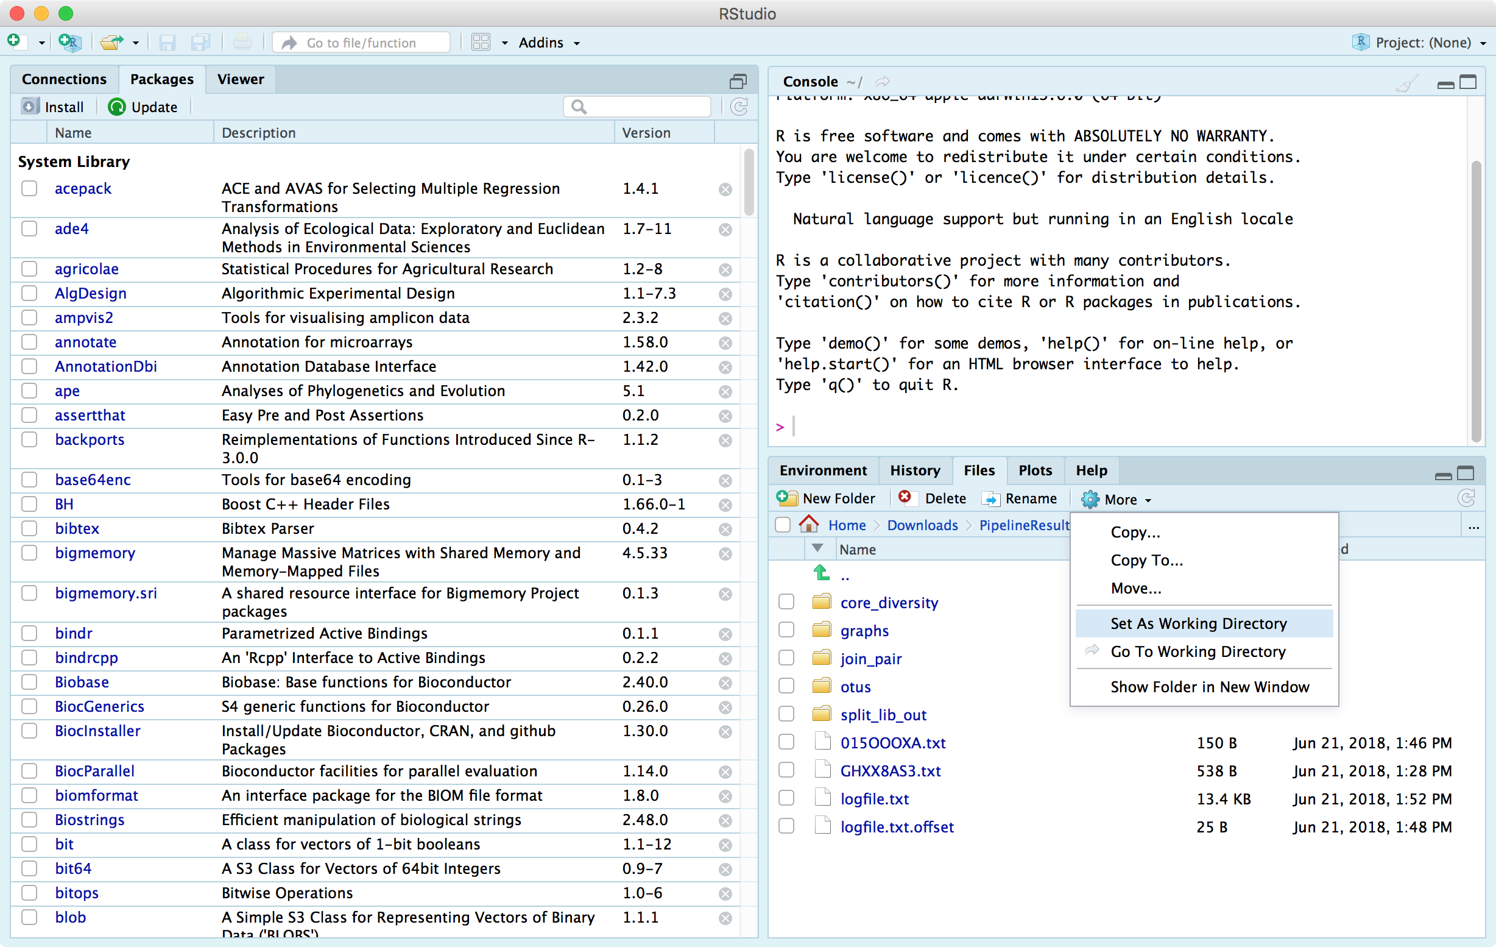Open the logfile.txt.offset file link

(x=897, y=827)
